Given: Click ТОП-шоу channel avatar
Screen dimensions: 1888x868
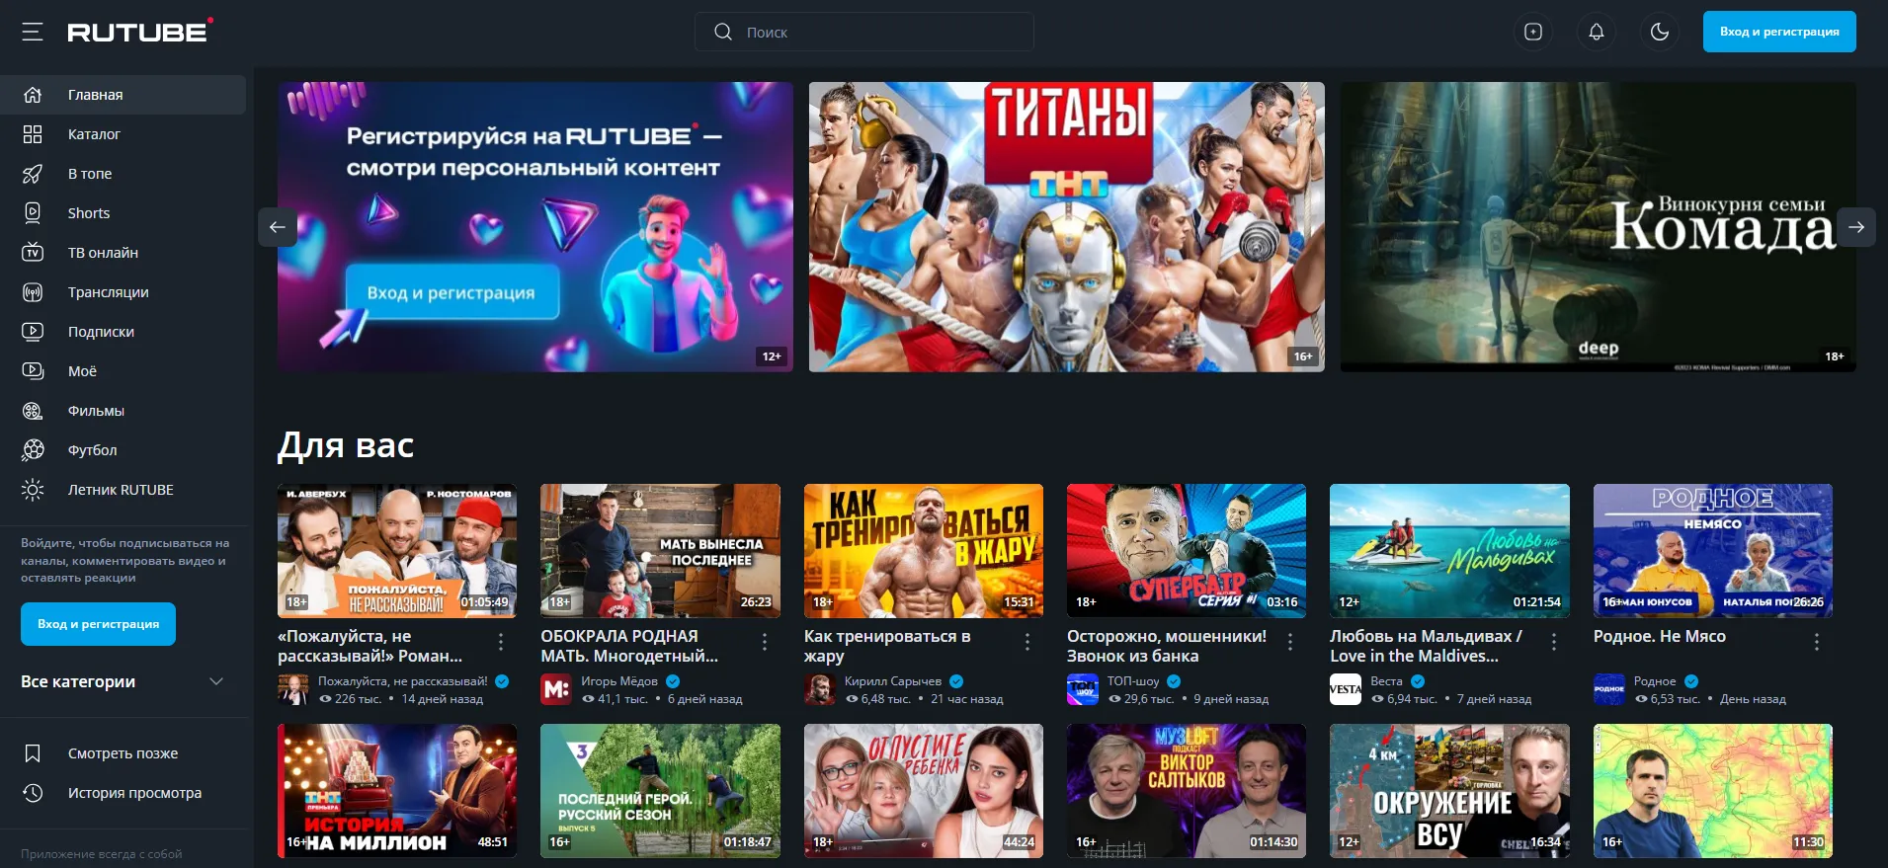Looking at the screenshot, I should [1083, 689].
